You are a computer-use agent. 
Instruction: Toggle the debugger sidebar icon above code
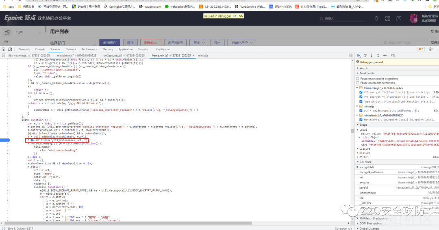(x=351, y=56)
